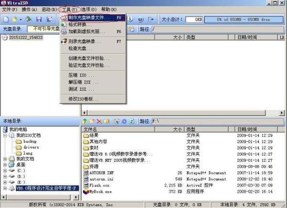Click the yellow folder icon after the red X
Image resolution: width=287 pixels, height=208 pixels.
106,121
